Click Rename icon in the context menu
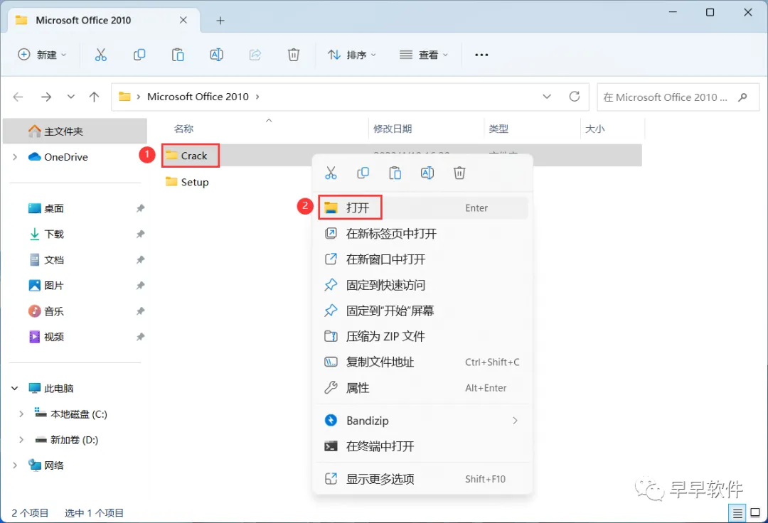The image size is (768, 523). click(427, 173)
